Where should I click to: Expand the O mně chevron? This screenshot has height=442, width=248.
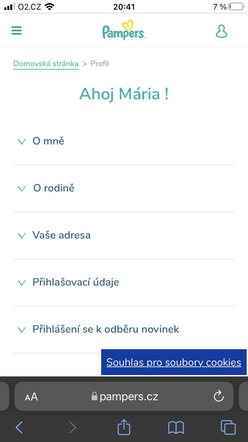[22, 142]
